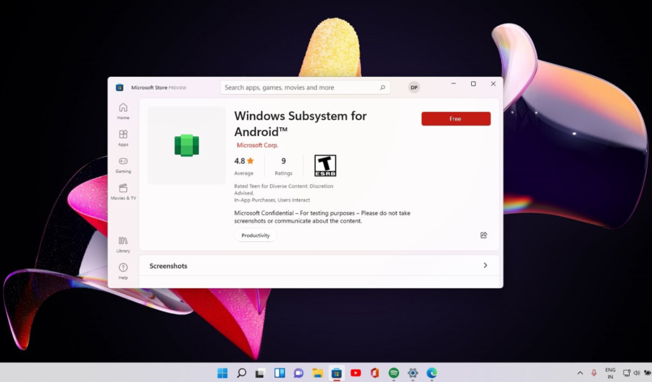
Task: Go to Home in Store sidebar
Action: coord(123,111)
